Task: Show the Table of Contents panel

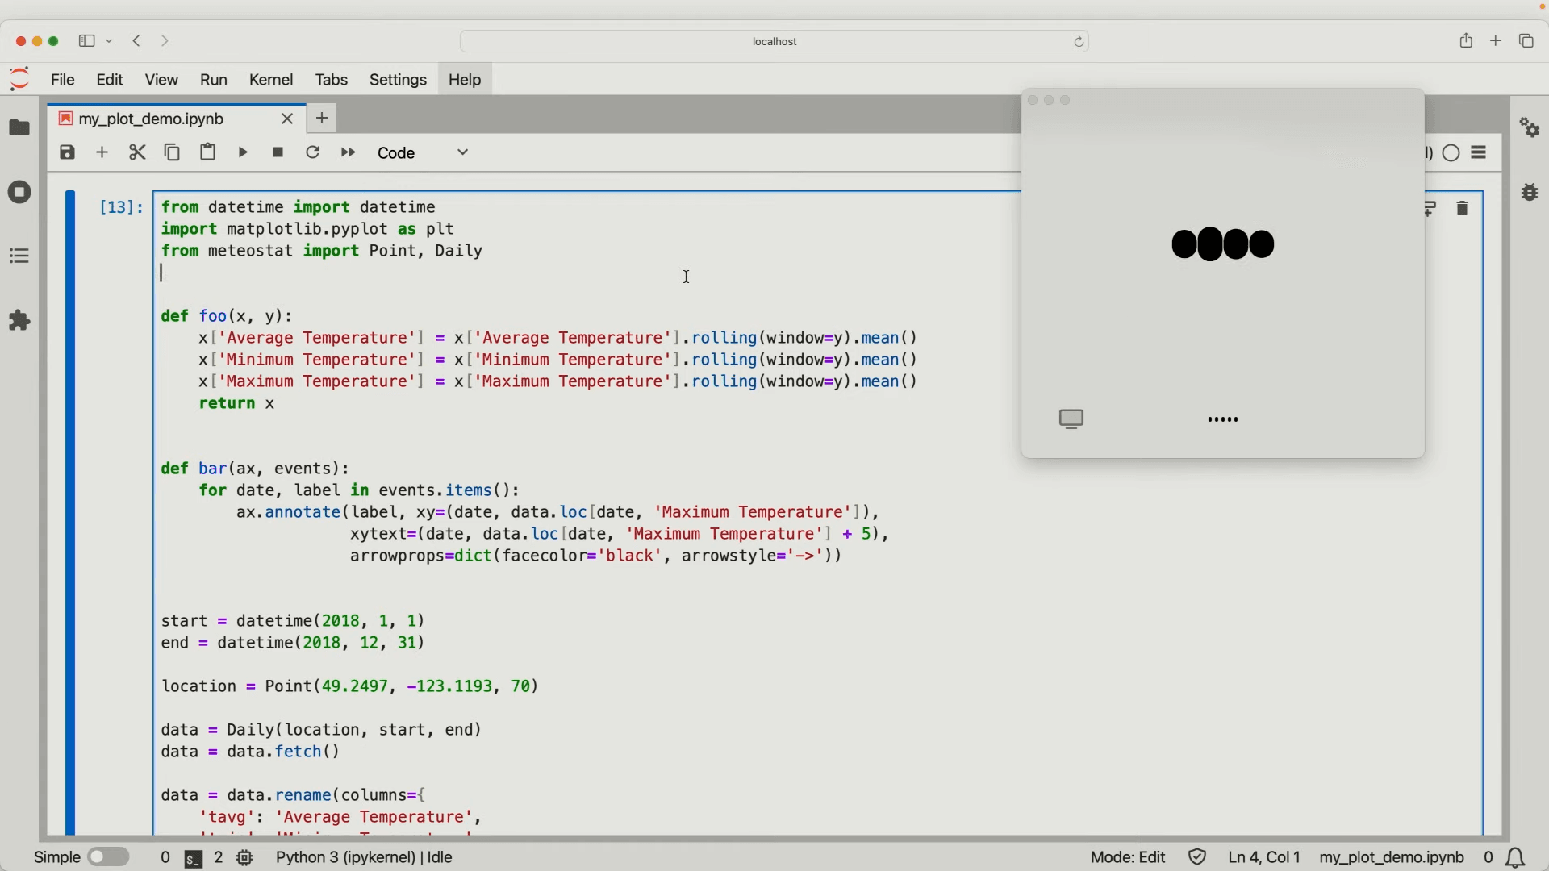Action: 19,256
